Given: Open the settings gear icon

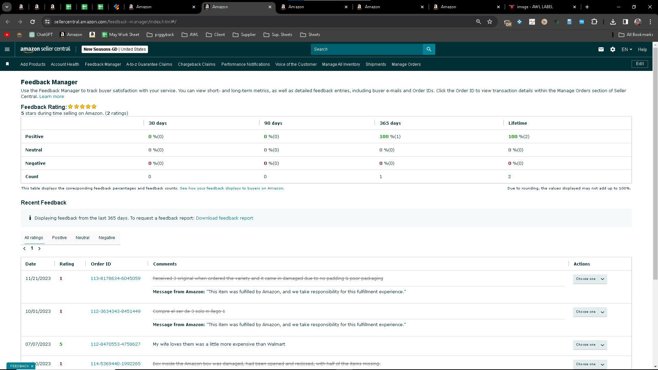Looking at the screenshot, I should tap(613, 49).
